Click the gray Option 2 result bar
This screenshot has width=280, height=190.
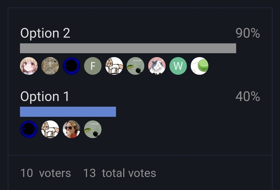click(x=128, y=48)
